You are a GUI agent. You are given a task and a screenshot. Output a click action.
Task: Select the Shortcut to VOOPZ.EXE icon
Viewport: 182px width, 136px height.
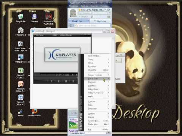pos(49,19)
